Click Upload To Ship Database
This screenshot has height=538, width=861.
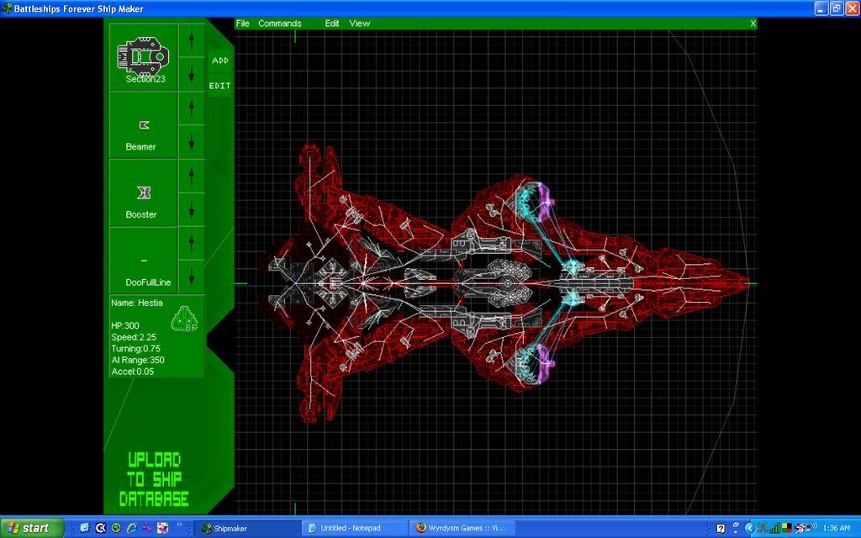point(154,479)
